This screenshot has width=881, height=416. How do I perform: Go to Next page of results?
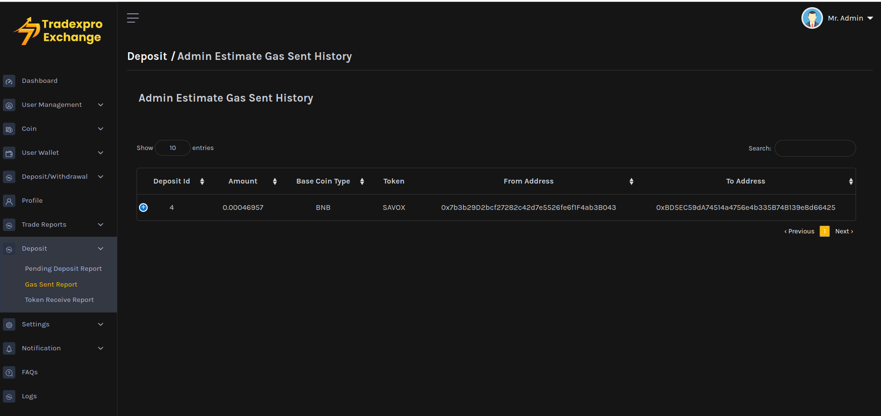click(844, 231)
